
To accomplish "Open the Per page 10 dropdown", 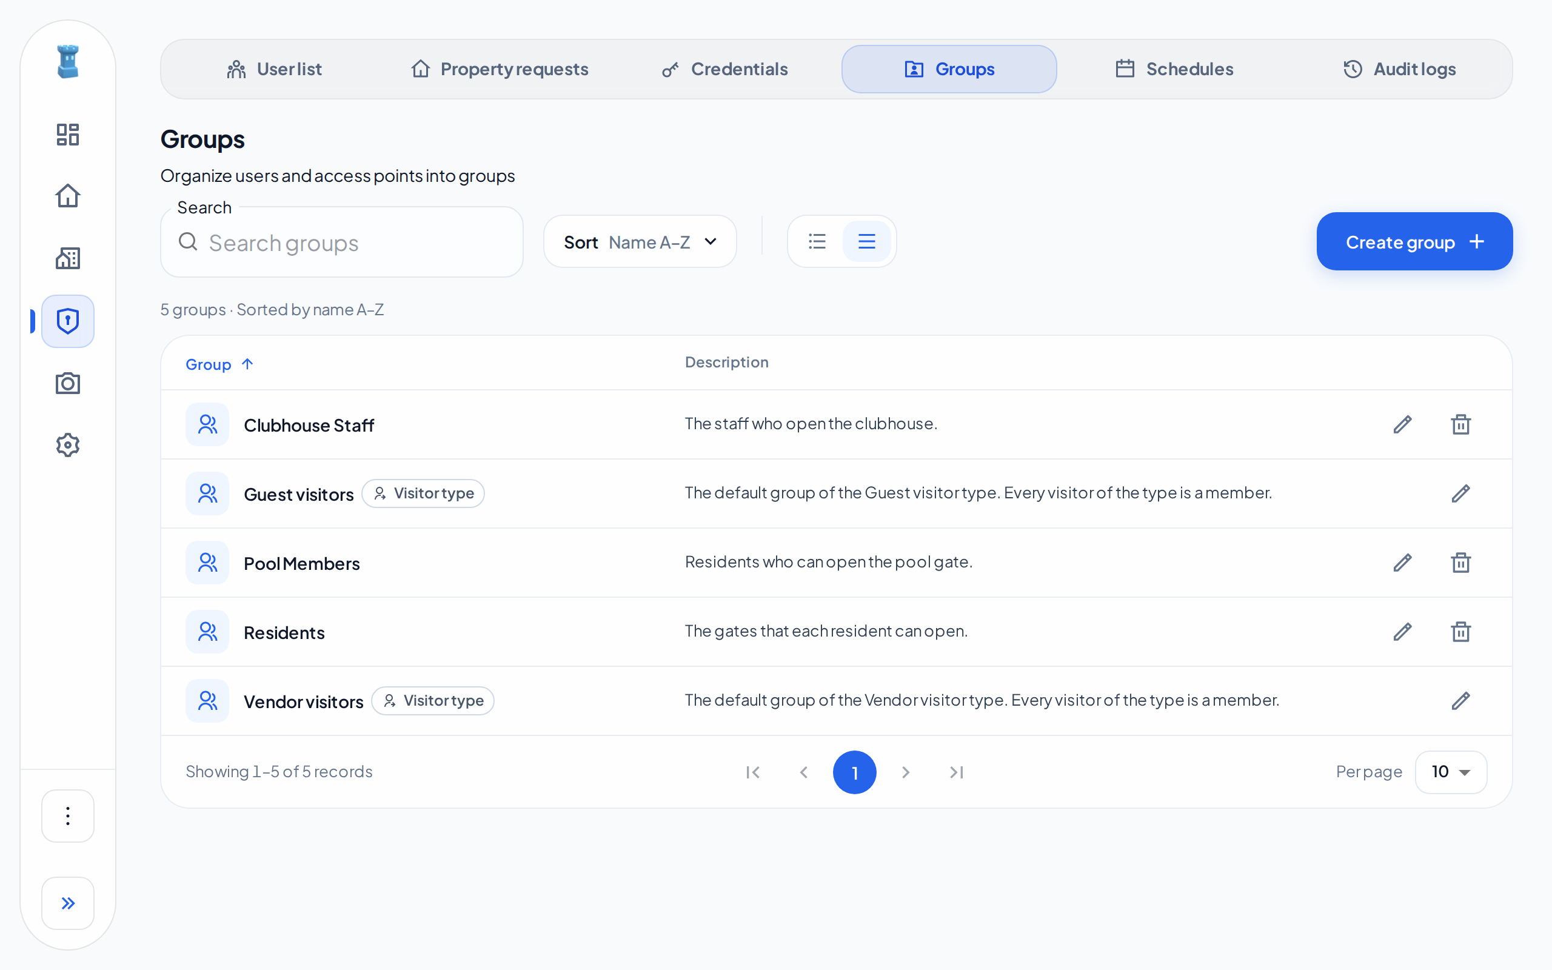I will pyautogui.click(x=1451, y=772).
